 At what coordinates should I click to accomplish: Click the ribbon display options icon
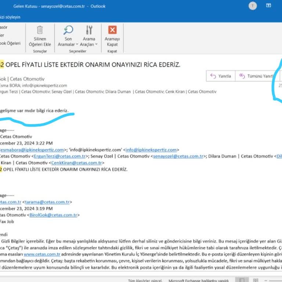(269, 6)
